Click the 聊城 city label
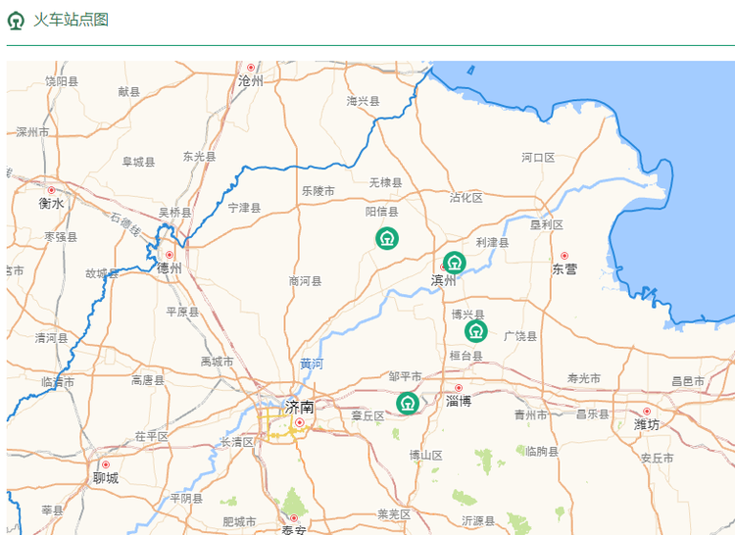Screen dimensions: 735x535 click(x=106, y=478)
